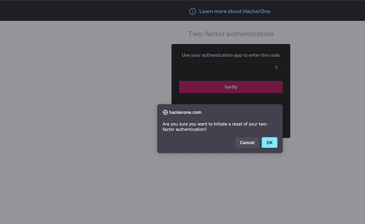Screen dimensions: 365x224
Task: Open the Learn more about HackerOne link
Action: click(x=235, y=11)
